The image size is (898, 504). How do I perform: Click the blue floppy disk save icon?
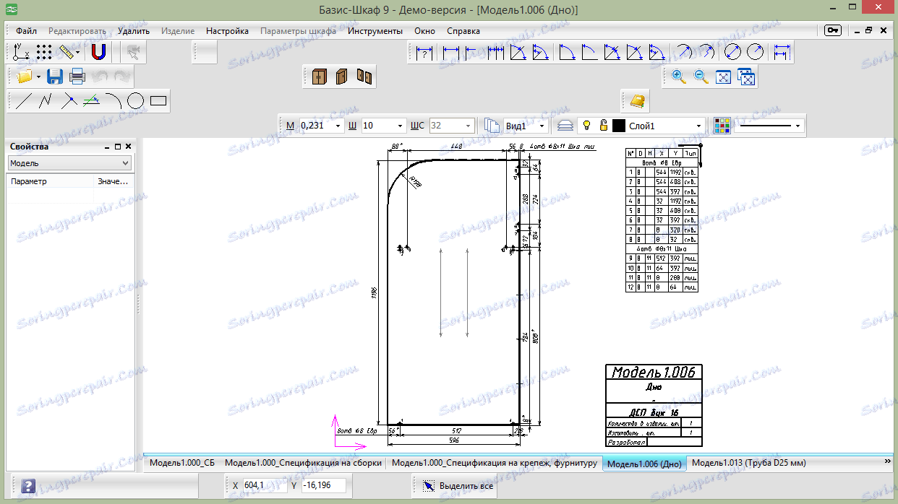pyautogui.click(x=56, y=77)
